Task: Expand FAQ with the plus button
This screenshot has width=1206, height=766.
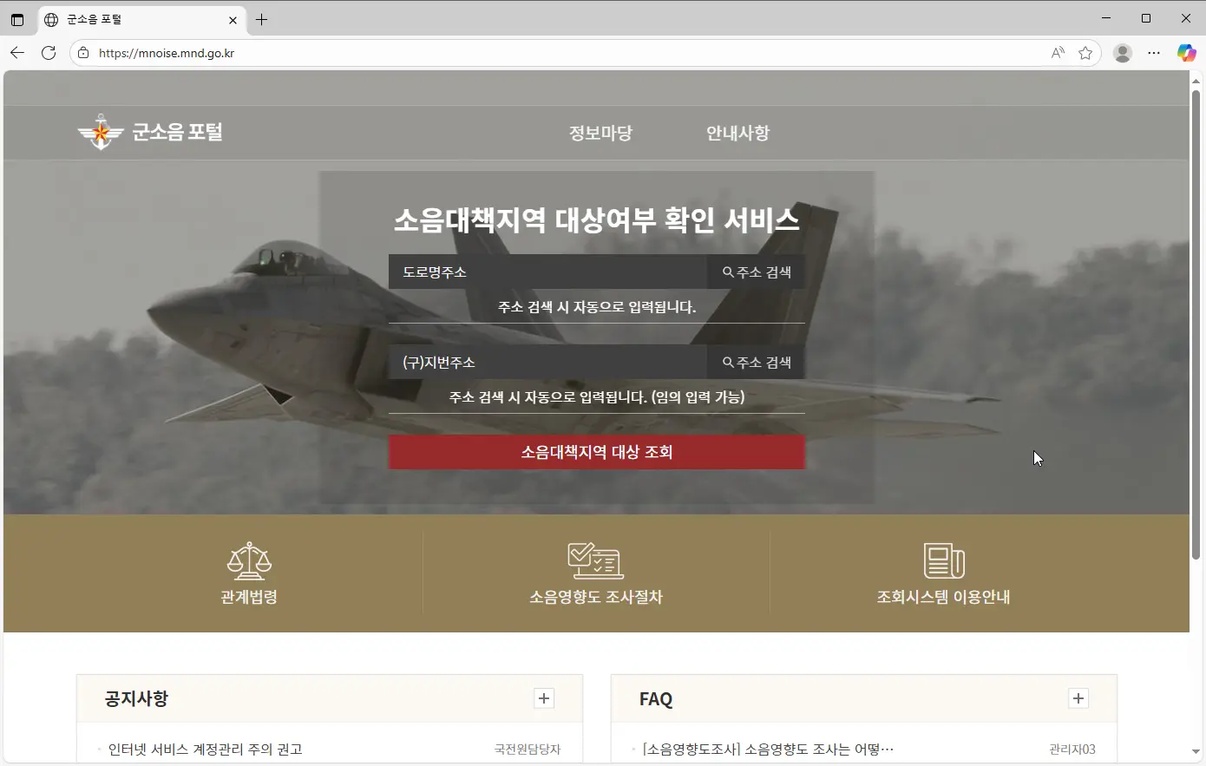Action: tap(1078, 698)
